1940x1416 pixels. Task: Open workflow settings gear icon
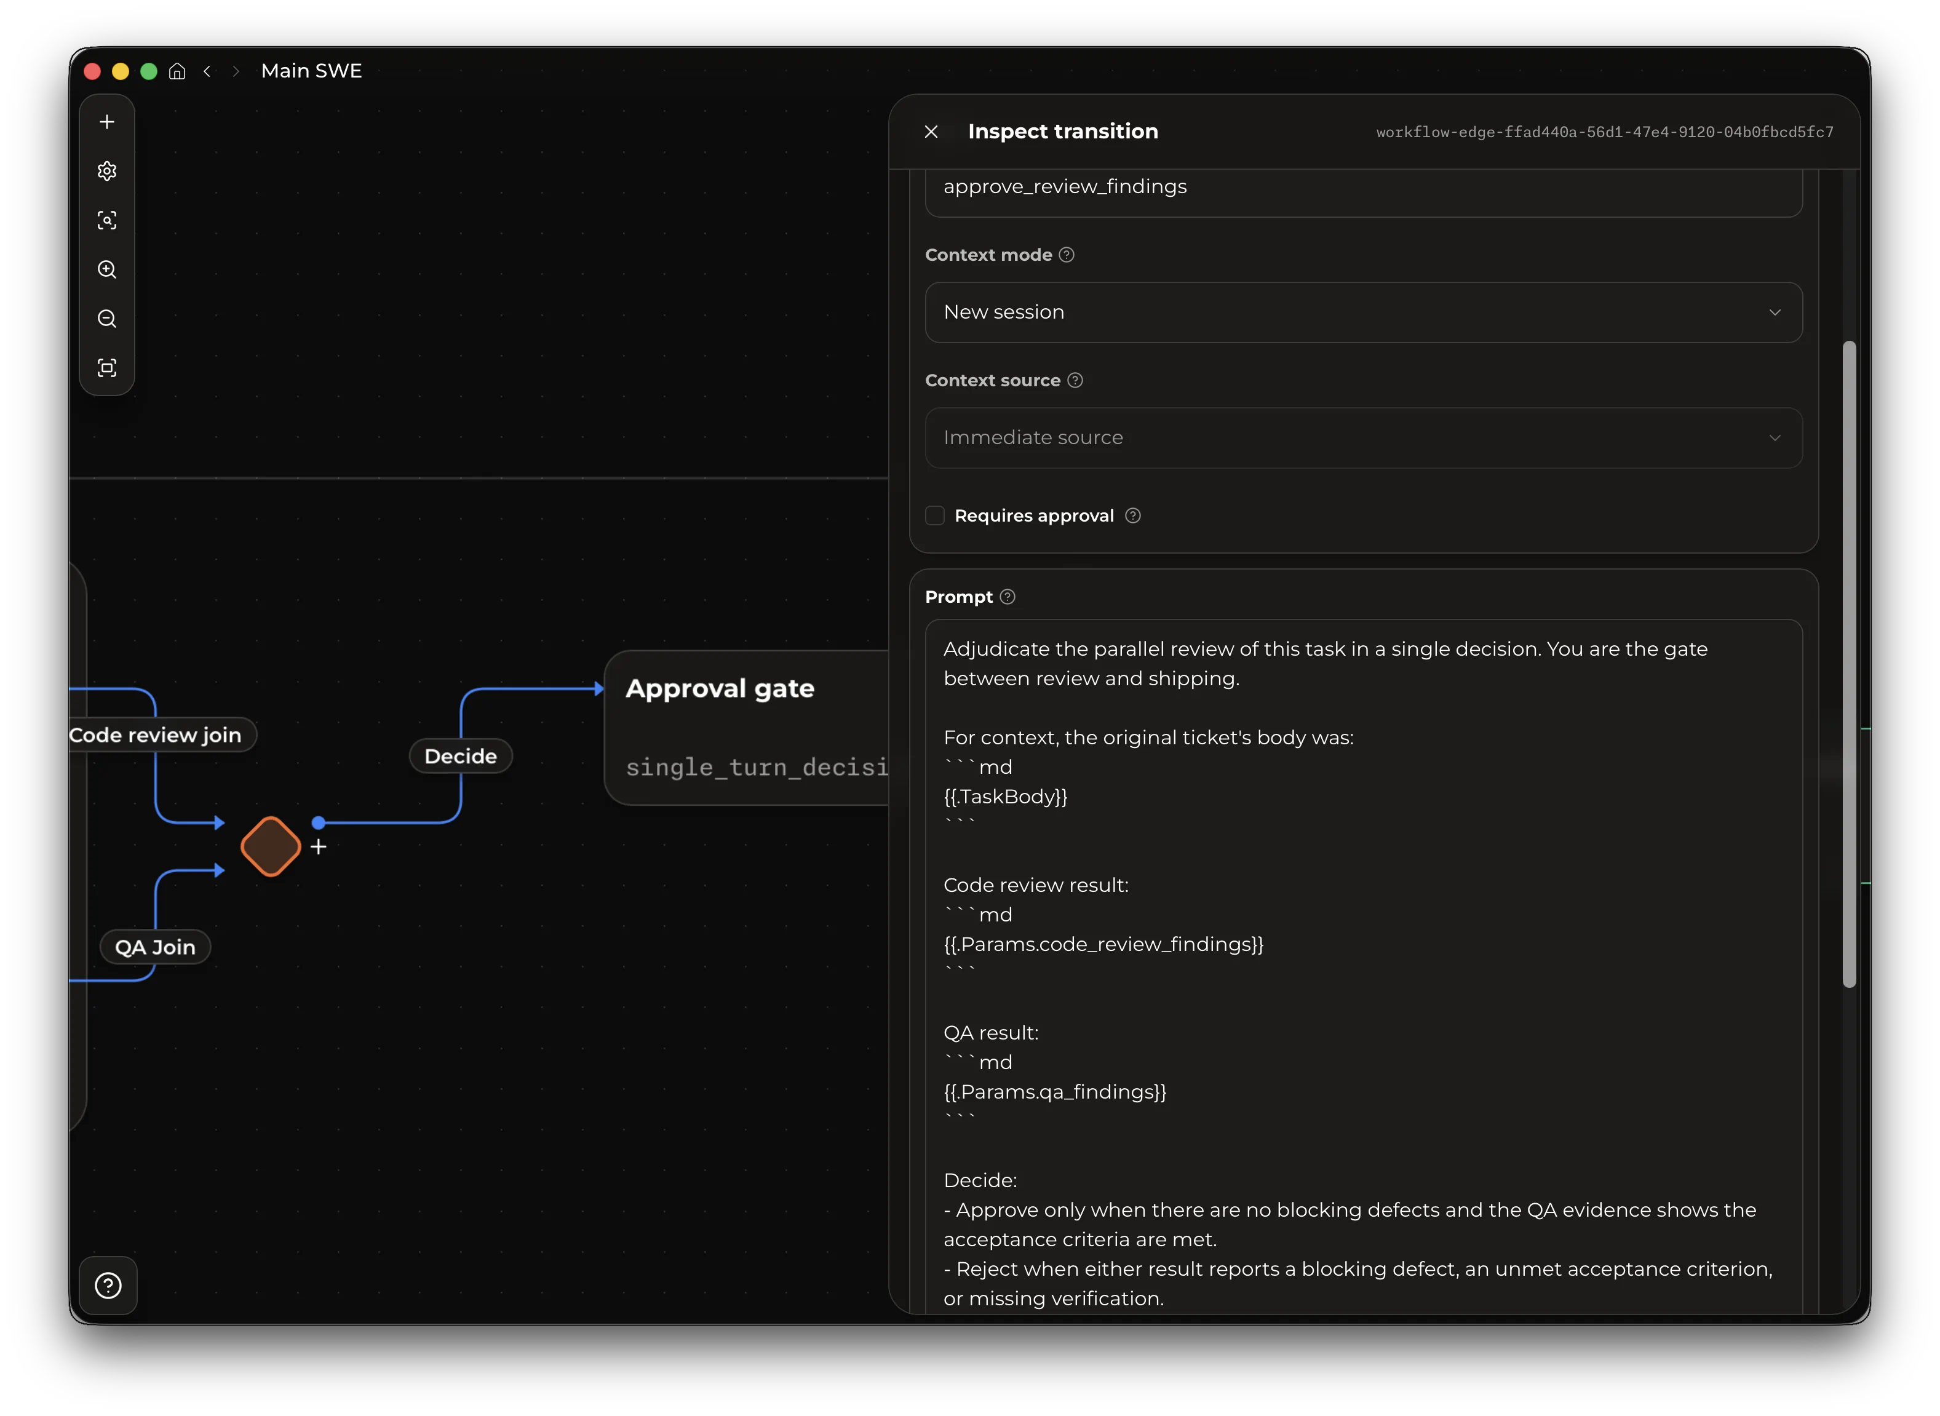coord(107,172)
